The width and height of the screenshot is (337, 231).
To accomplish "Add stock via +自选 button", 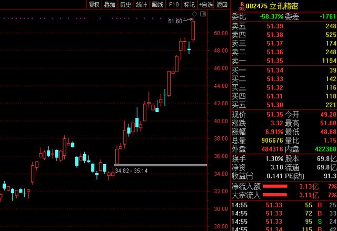I will click(206, 4).
